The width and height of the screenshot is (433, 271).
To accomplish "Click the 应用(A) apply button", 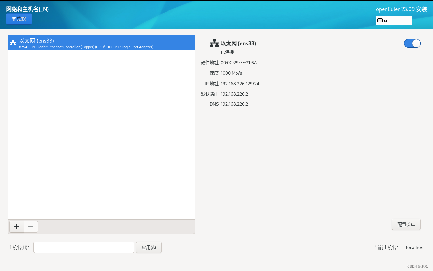I will point(149,247).
